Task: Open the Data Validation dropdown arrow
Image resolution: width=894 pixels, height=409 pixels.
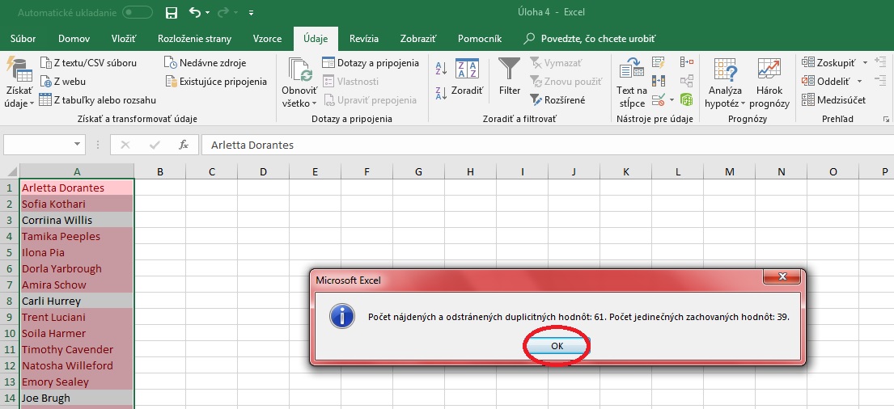Action: tap(672, 100)
